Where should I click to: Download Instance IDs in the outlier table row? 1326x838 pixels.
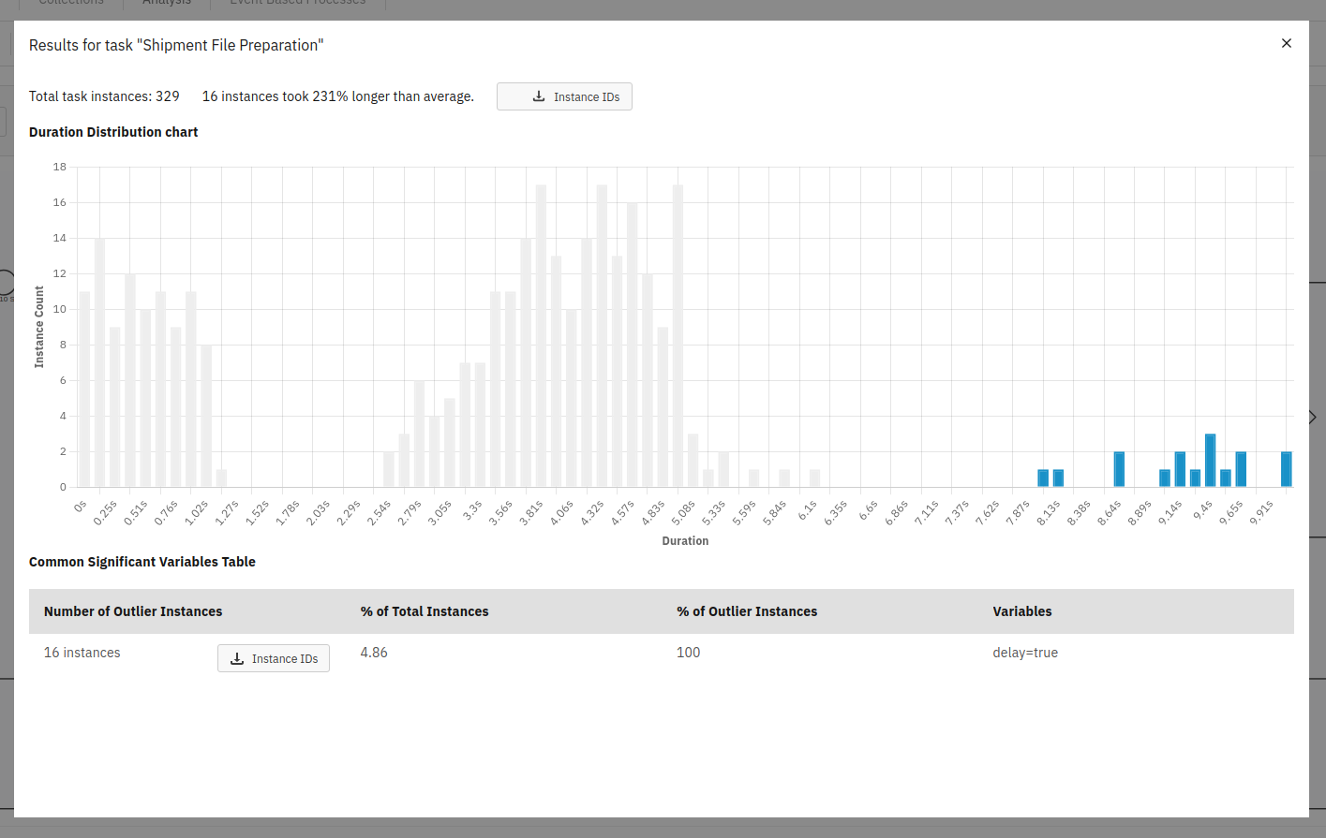coord(274,658)
